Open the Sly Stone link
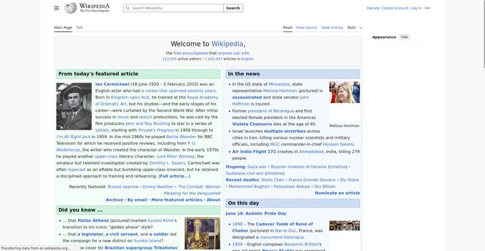 (x=349, y=180)
